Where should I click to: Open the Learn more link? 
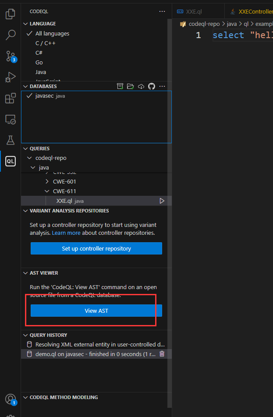click(66, 233)
